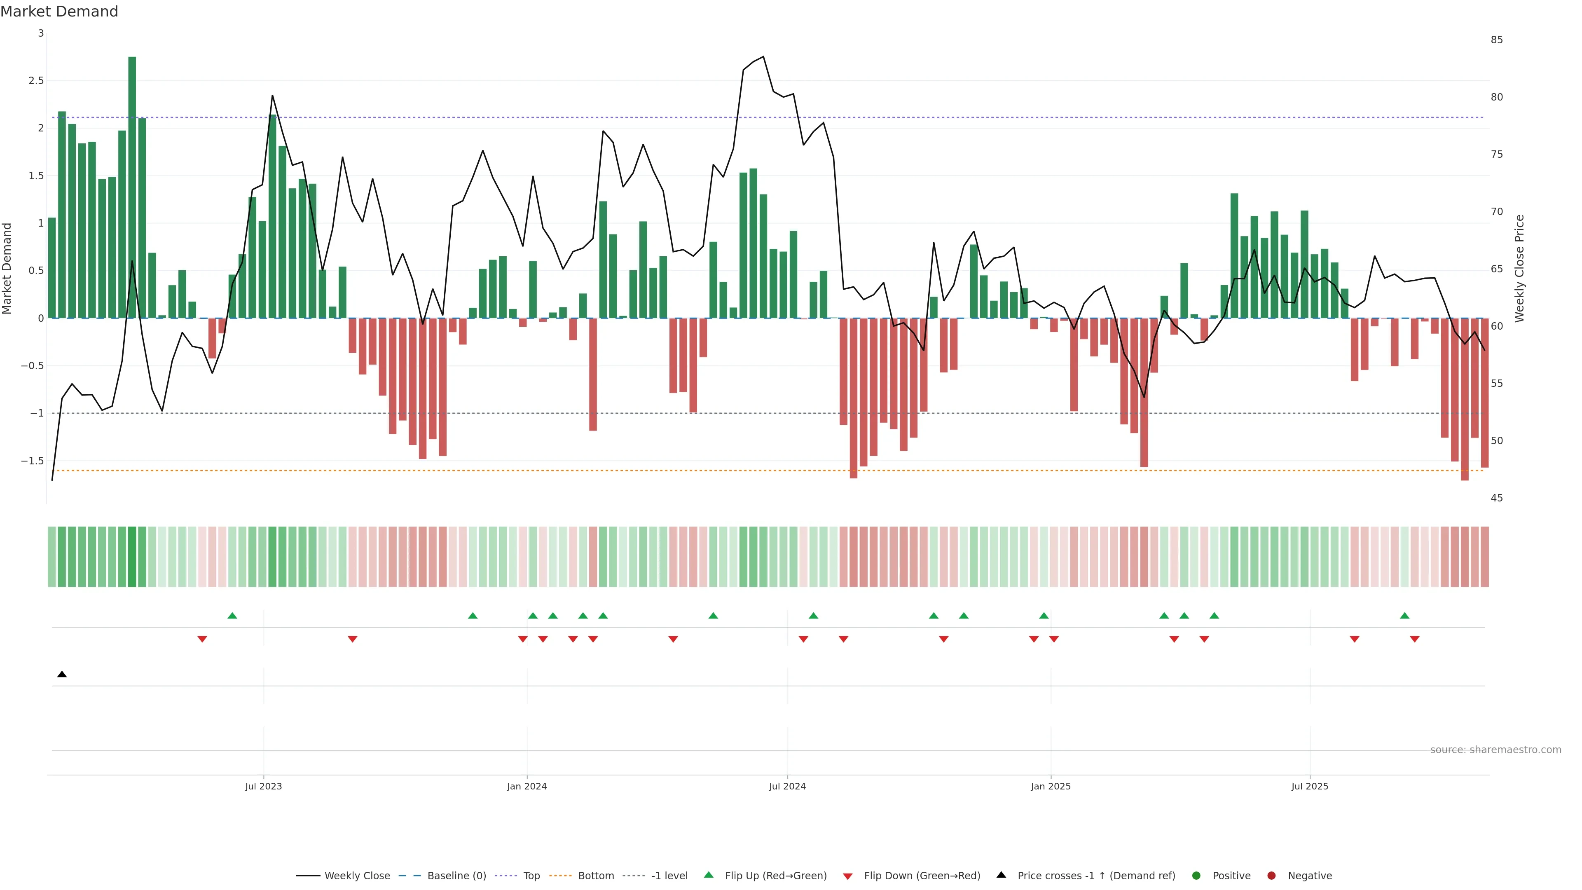Click the black price-cross triangle marker on the chart
1582x890 pixels.
[62, 675]
